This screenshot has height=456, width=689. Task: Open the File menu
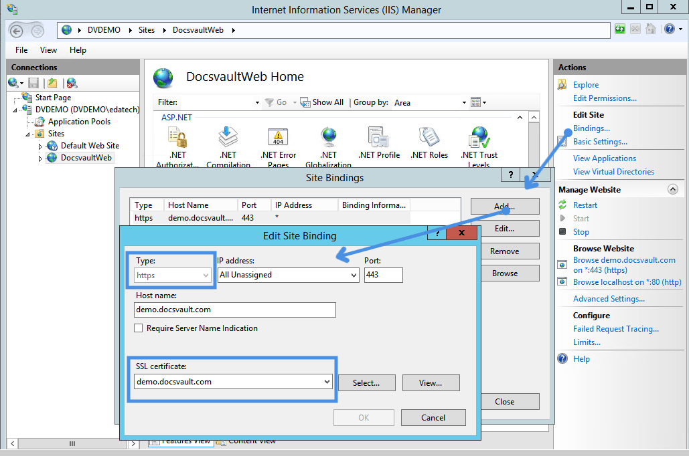point(21,50)
